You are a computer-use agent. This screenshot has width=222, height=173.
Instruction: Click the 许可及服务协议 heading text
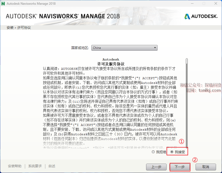pos(111,64)
